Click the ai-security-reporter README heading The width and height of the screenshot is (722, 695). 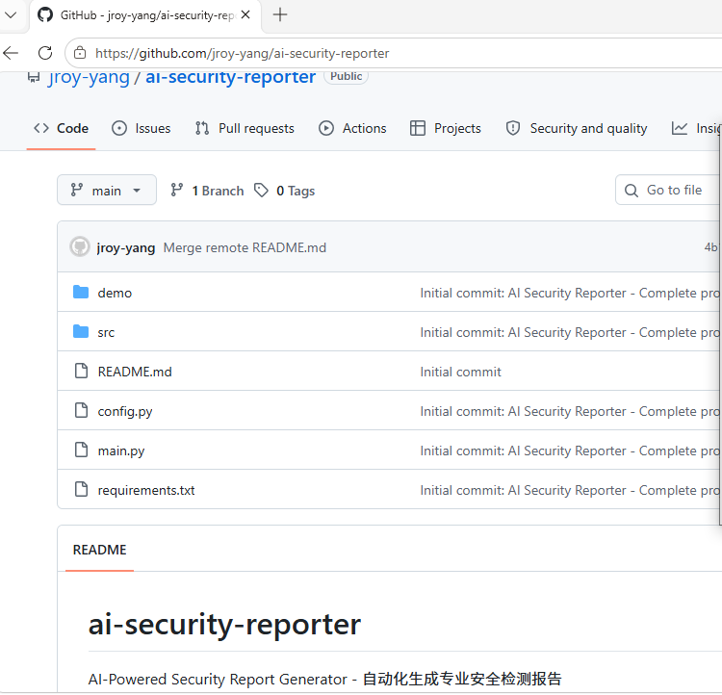(224, 625)
